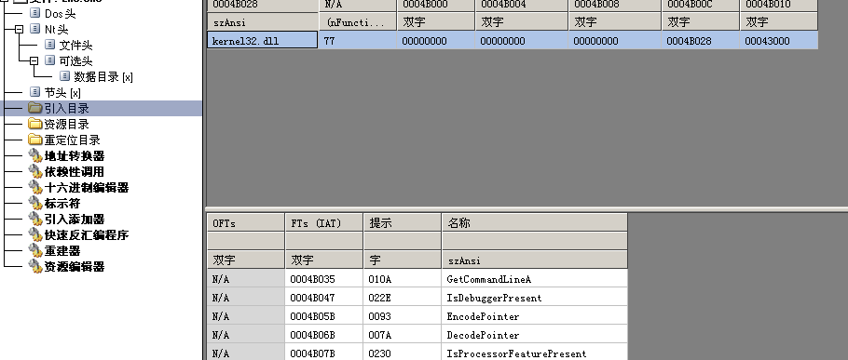Select the IsProcessorFeaturePresent import row
Viewport: 848px width, 360px height.
click(x=417, y=353)
